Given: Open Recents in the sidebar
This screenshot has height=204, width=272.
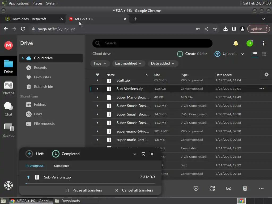Looking at the screenshot, I should point(51,68).
